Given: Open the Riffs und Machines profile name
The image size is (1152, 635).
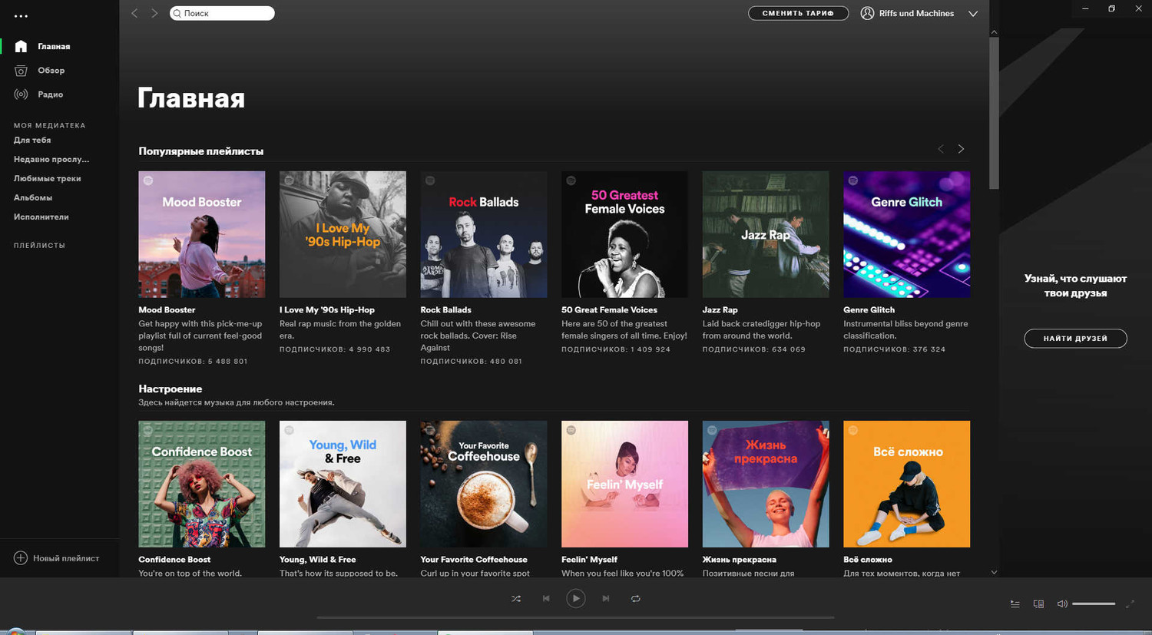Looking at the screenshot, I should 916,13.
